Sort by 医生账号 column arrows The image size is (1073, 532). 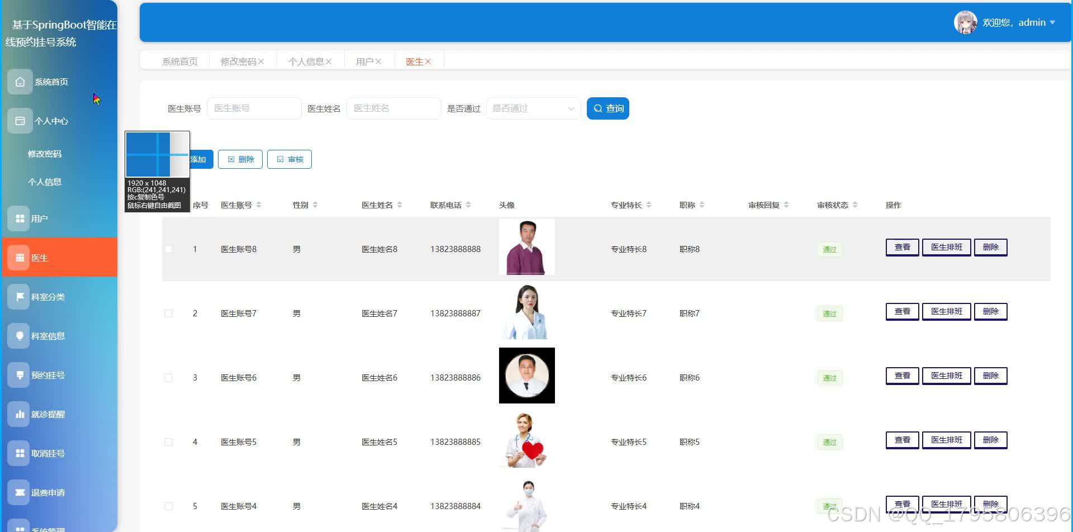point(259,205)
